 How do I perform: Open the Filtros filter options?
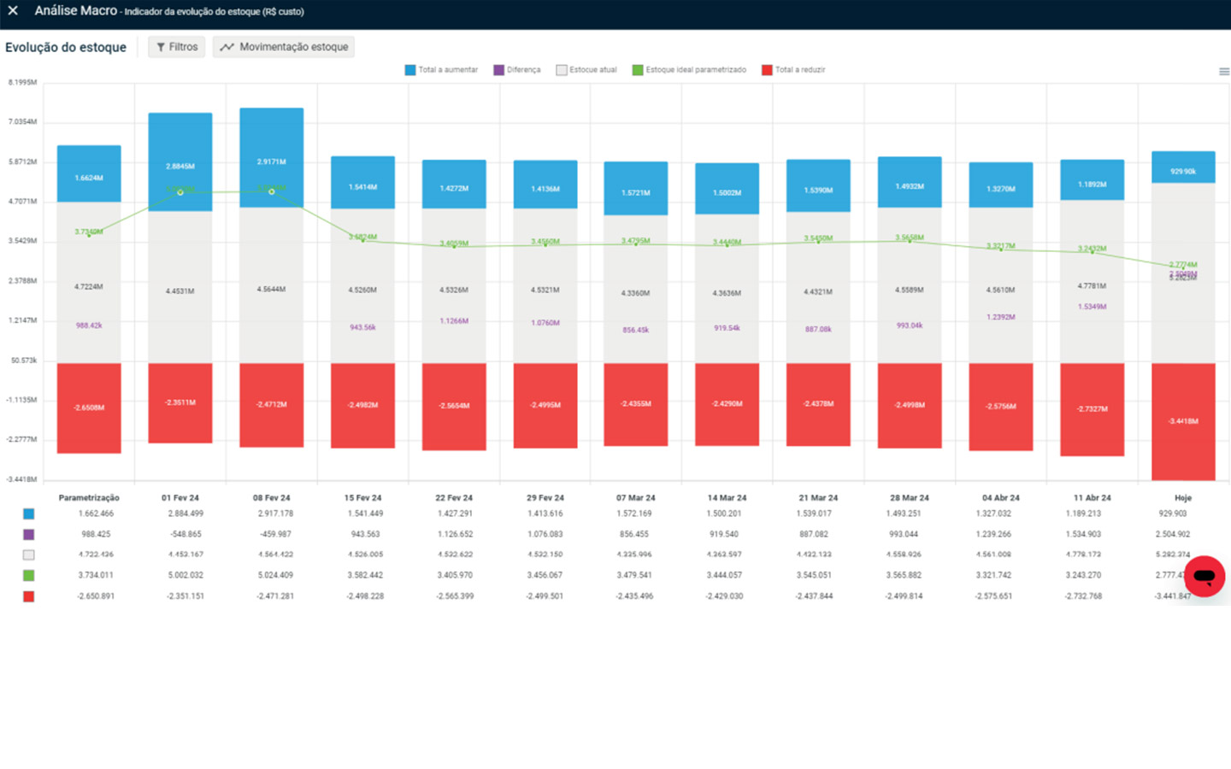click(x=176, y=47)
